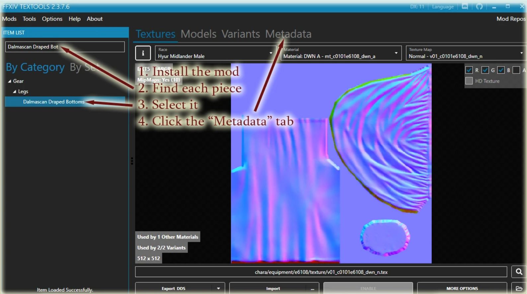Select Dalmascan Draped Bottoms item
527x294 pixels.
click(65, 102)
